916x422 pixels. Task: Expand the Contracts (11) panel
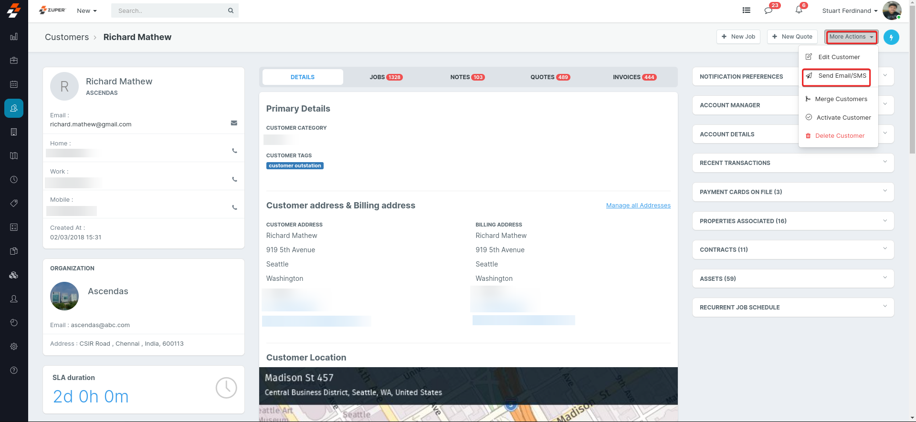792,250
